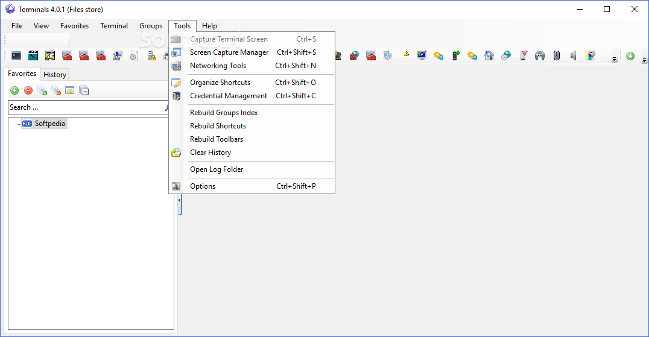Click the tag with green plus icon
649x337 pixels.
pyautogui.click(x=42, y=90)
